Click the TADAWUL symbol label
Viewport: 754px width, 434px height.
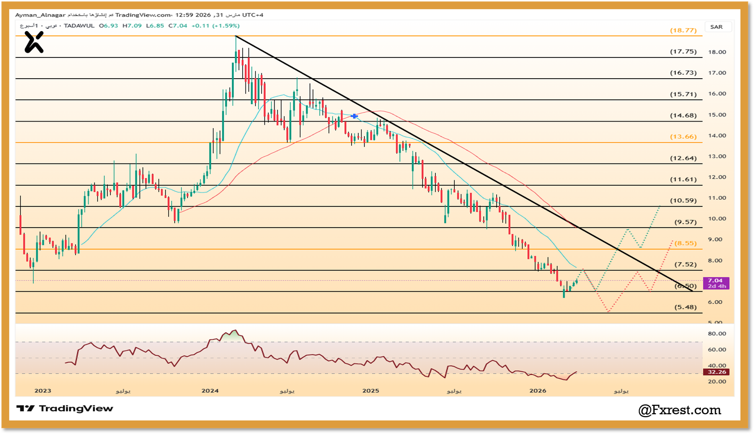79,26
